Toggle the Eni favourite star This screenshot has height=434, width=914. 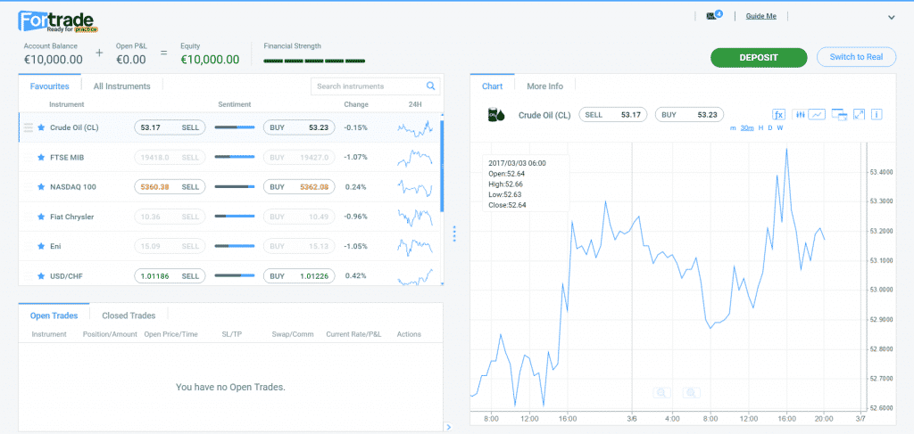click(41, 246)
